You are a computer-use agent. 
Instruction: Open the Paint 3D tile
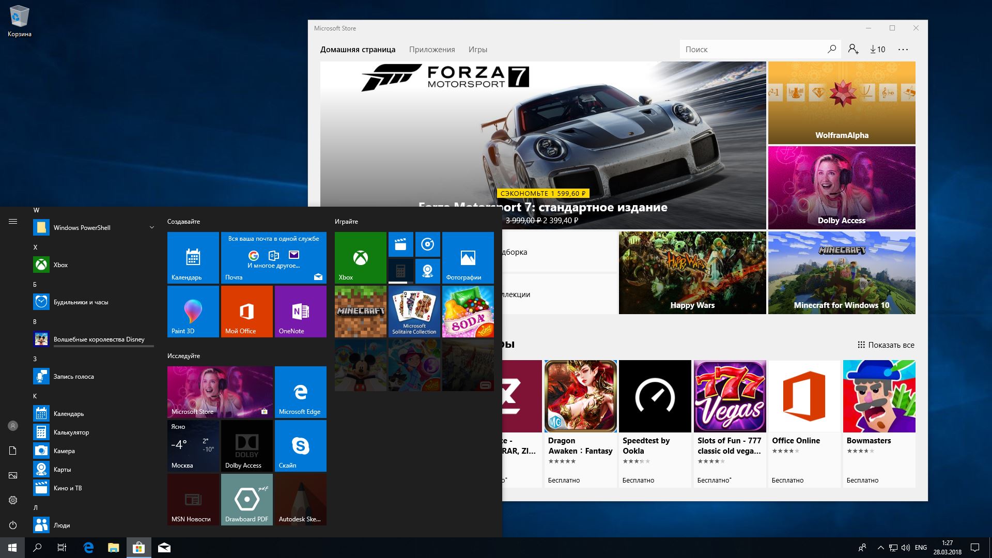click(x=193, y=311)
